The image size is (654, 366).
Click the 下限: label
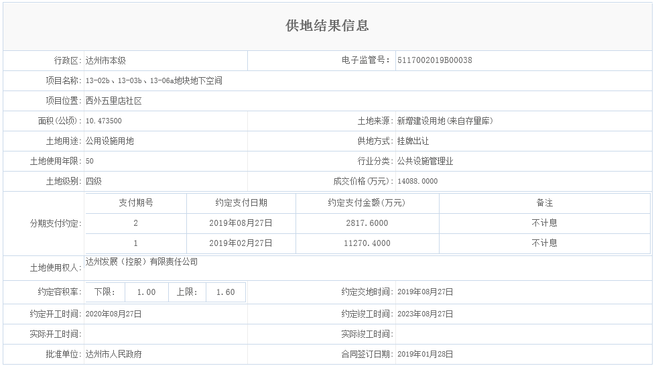click(x=105, y=292)
